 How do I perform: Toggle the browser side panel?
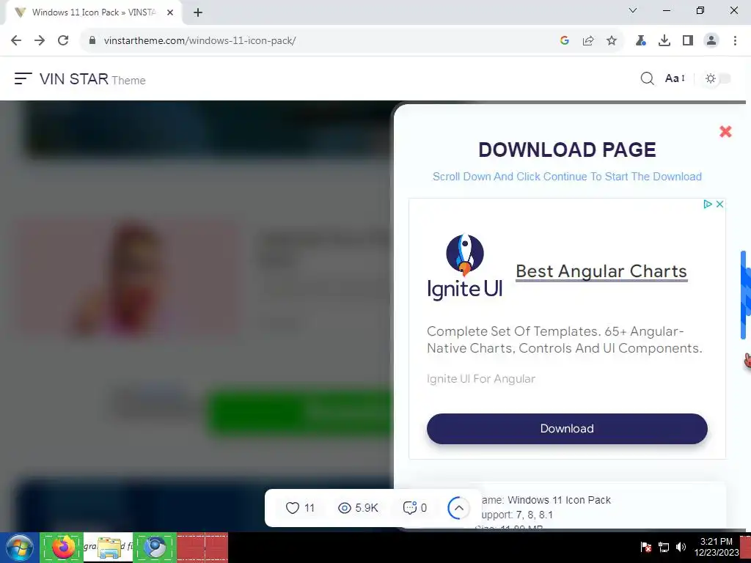click(x=688, y=41)
